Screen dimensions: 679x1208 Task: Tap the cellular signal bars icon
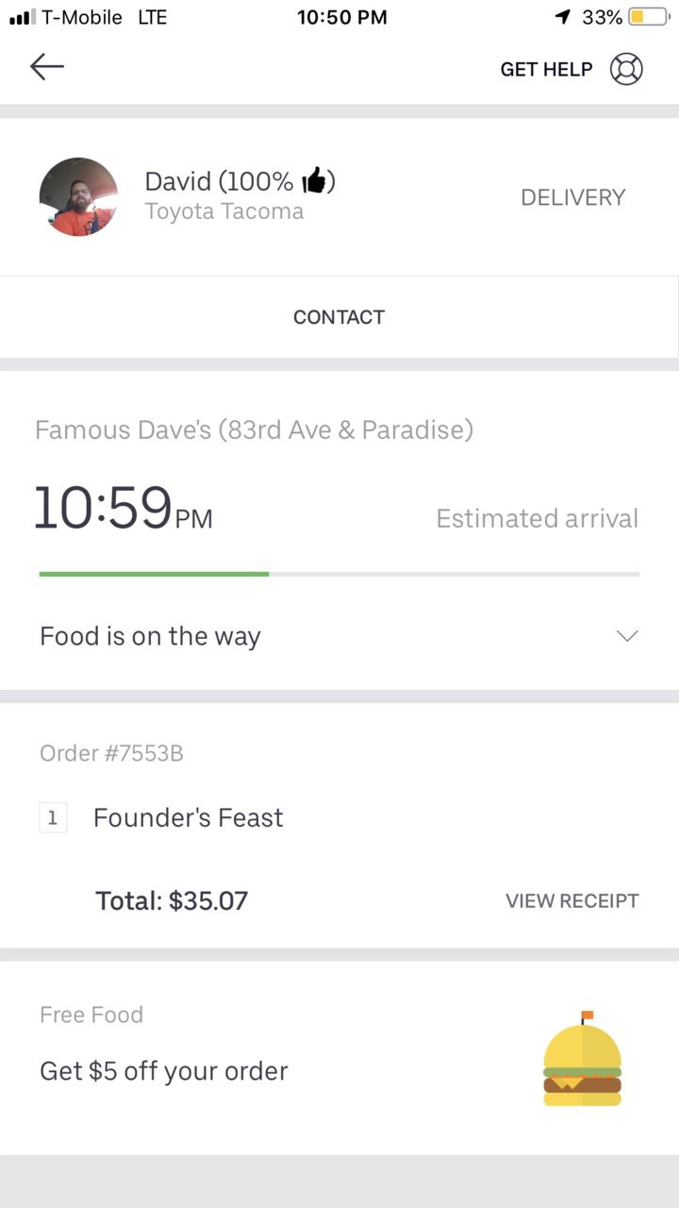pos(22,17)
